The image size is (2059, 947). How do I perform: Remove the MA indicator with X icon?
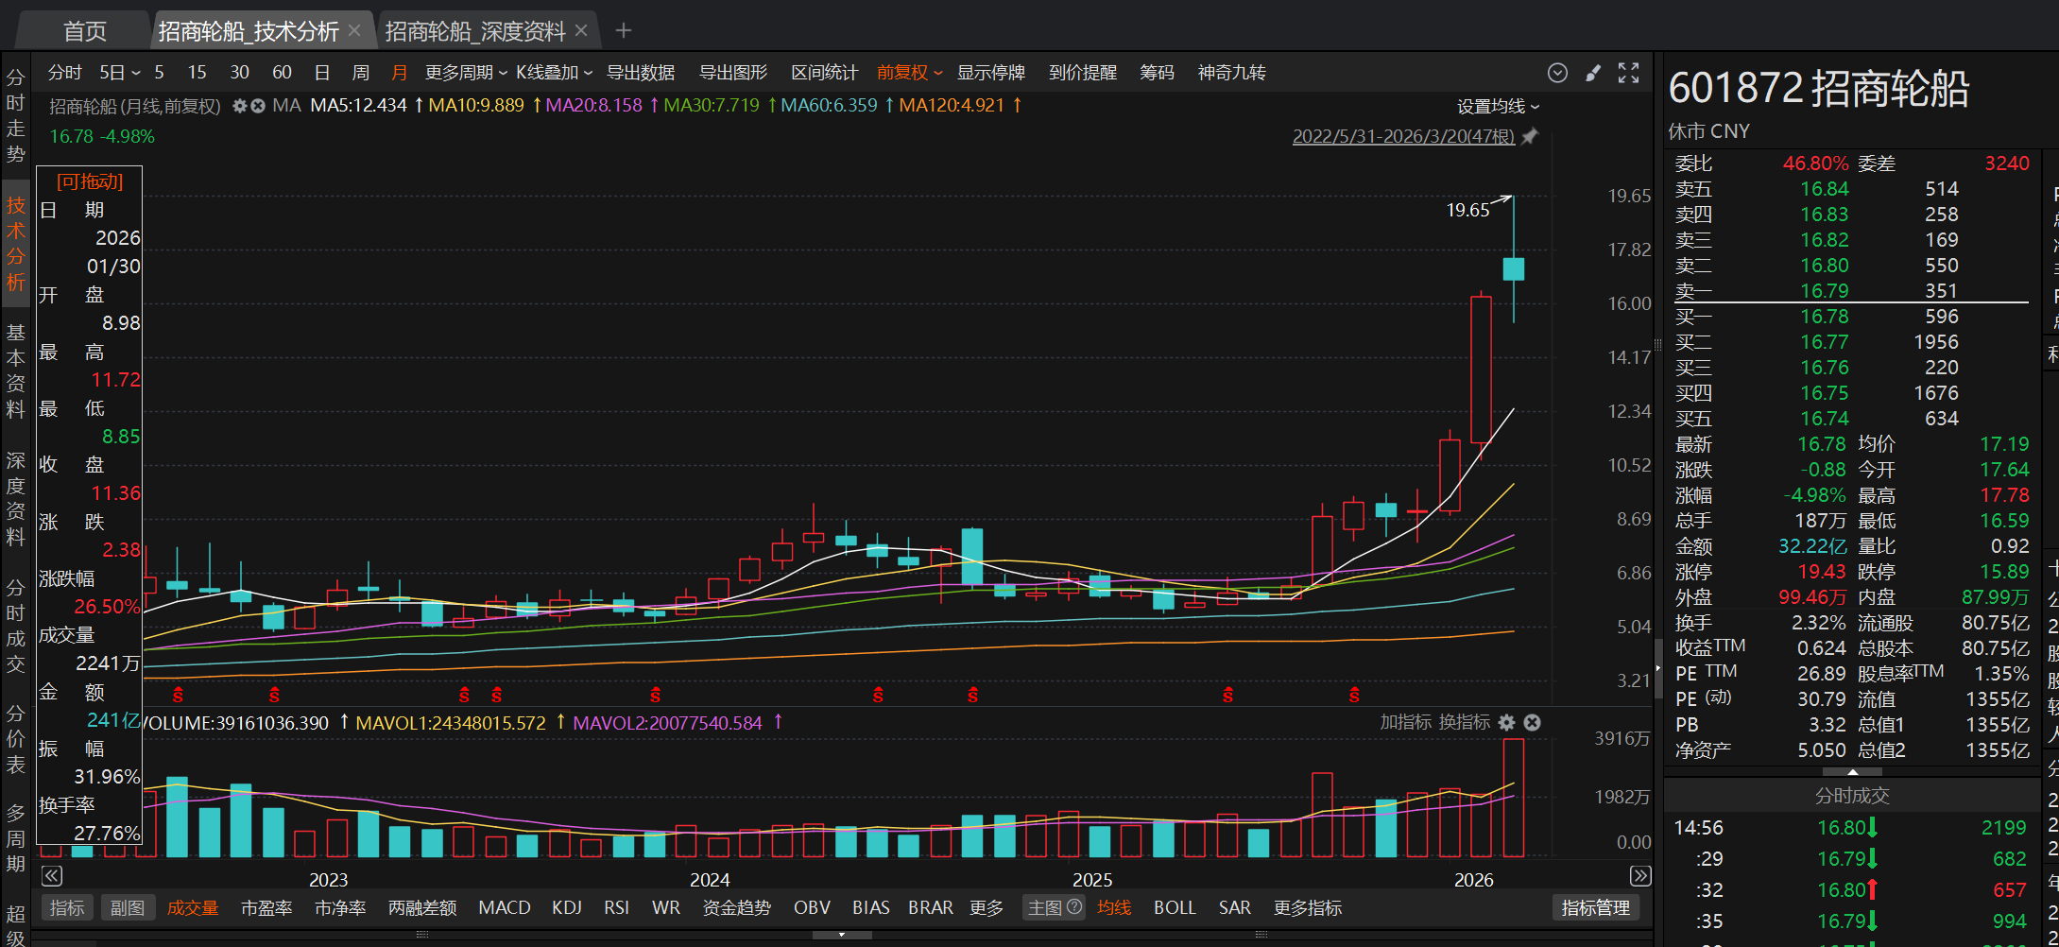tap(257, 106)
